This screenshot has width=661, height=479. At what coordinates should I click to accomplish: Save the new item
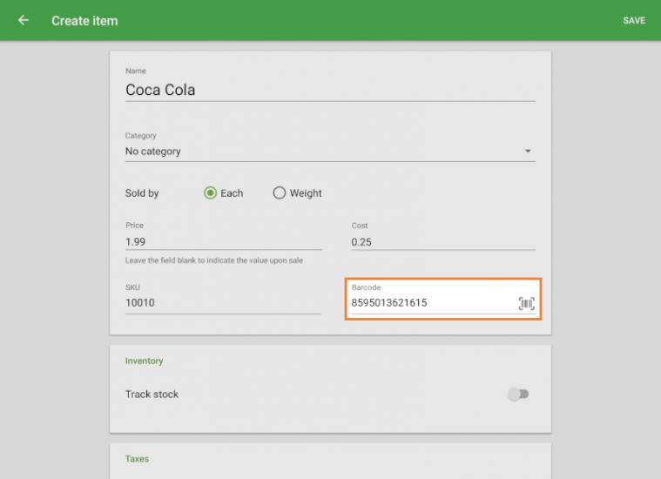point(634,21)
